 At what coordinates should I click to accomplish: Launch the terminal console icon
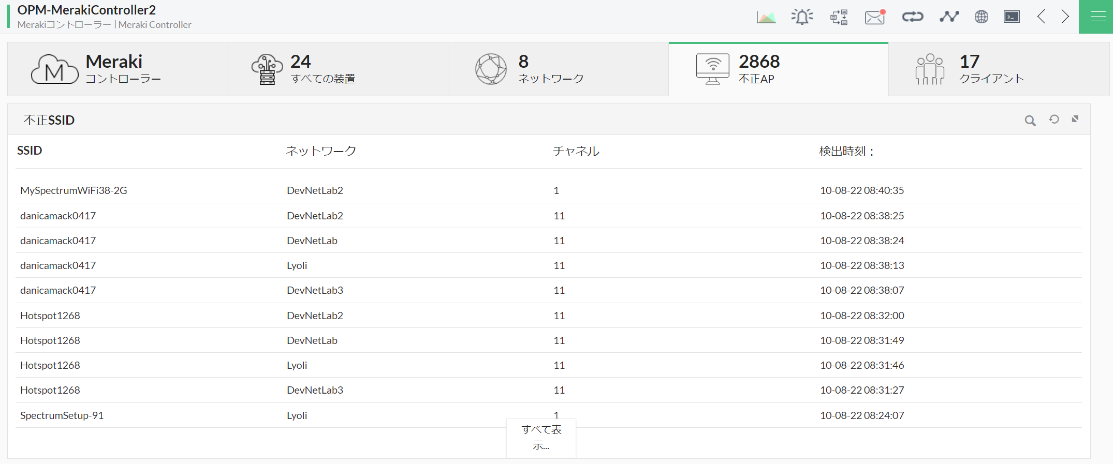(1011, 17)
